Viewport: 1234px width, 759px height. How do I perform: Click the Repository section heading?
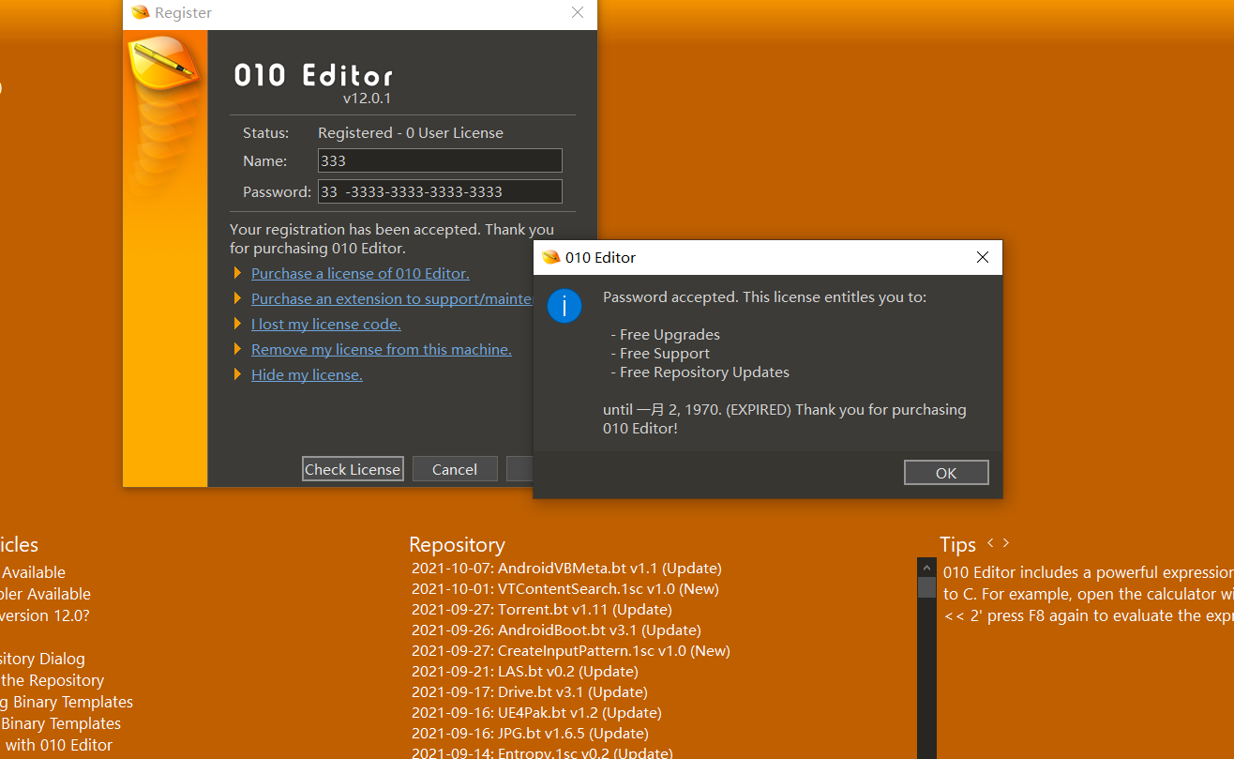click(x=457, y=545)
